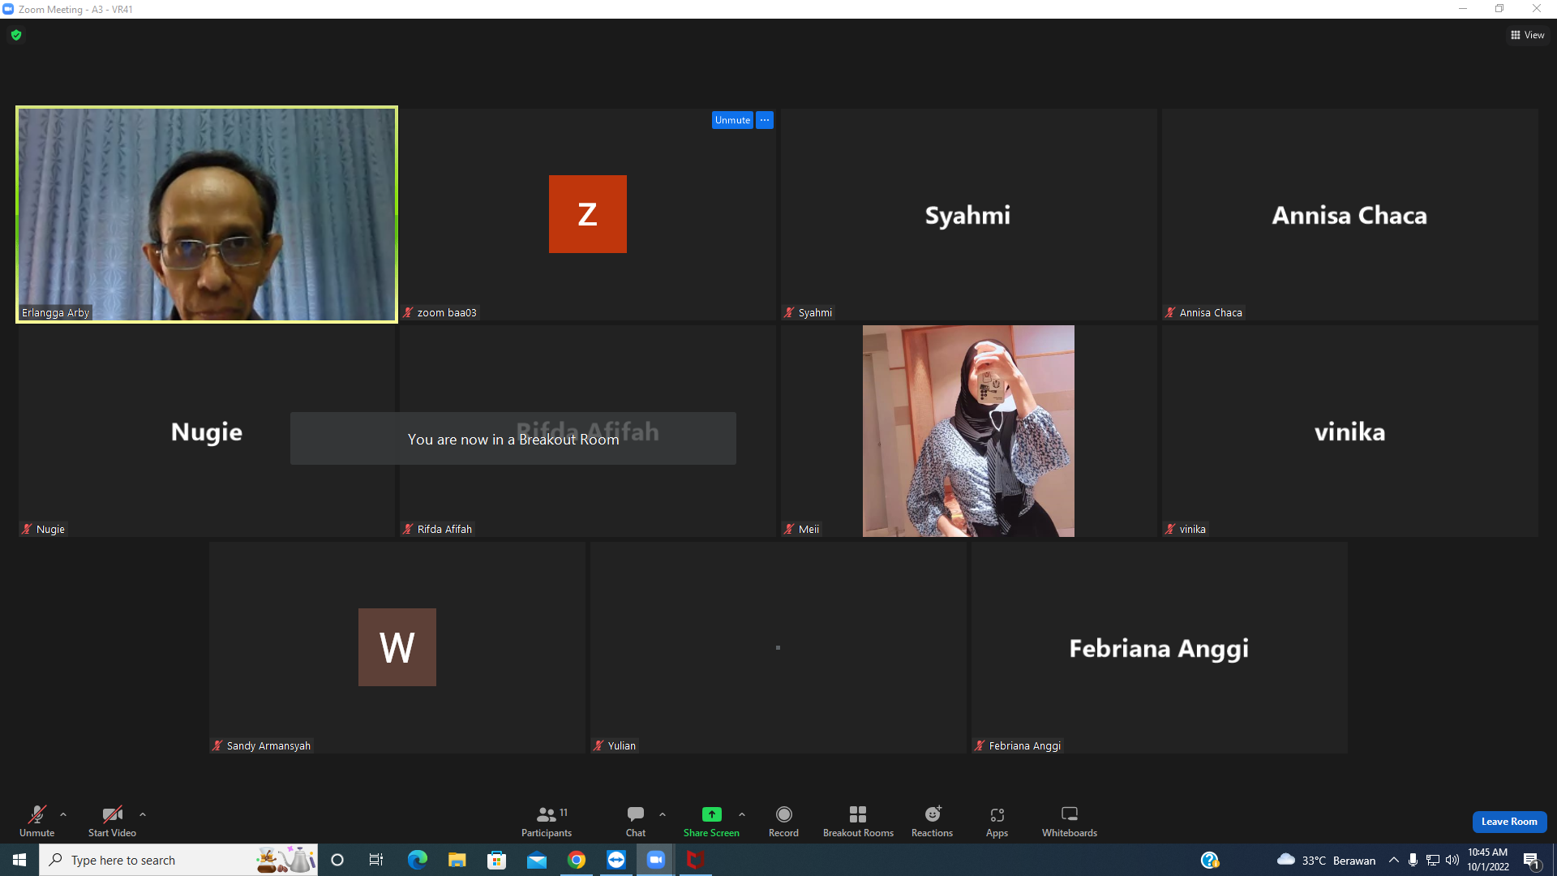Open Google Chrome from taskbar
The height and width of the screenshot is (876, 1557).
[x=576, y=860]
